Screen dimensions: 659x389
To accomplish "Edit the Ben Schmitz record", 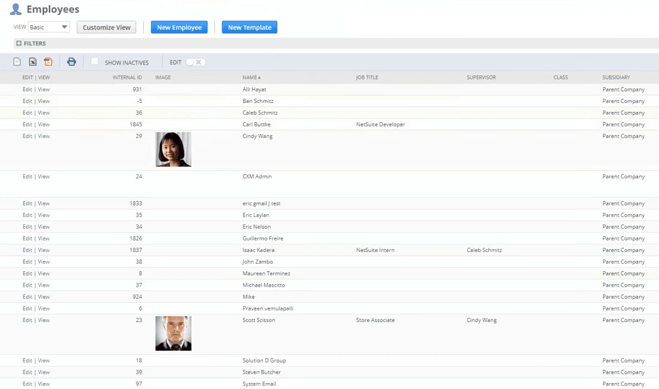I will tap(28, 101).
